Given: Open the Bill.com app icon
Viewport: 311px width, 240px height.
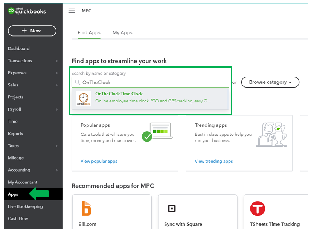Looking at the screenshot, I should click(86, 208).
